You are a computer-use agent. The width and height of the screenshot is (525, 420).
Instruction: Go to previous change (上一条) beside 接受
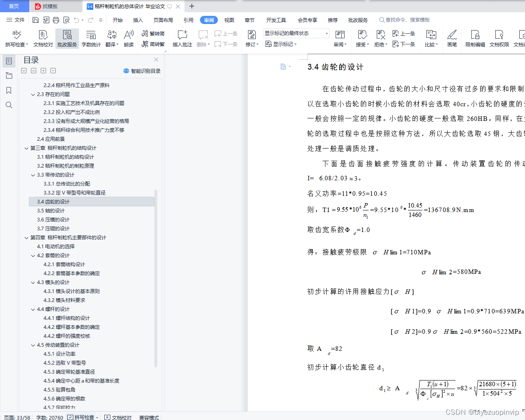coord(404,34)
